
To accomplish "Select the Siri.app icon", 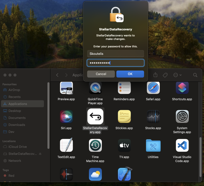I will 66,116.
